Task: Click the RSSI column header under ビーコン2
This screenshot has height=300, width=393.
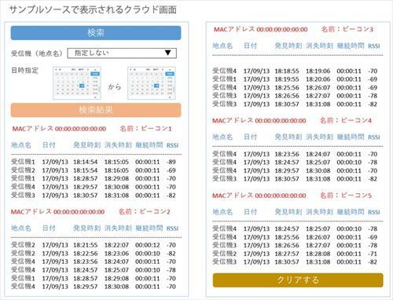Action: [x=172, y=229]
